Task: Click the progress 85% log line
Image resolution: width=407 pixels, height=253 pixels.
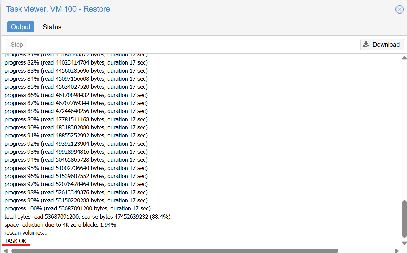Action: (x=76, y=87)
